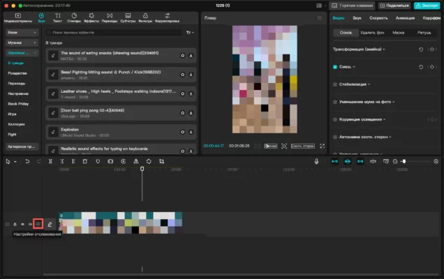
Task: Click the delete clip trash icon
Action: coord(84,161)
